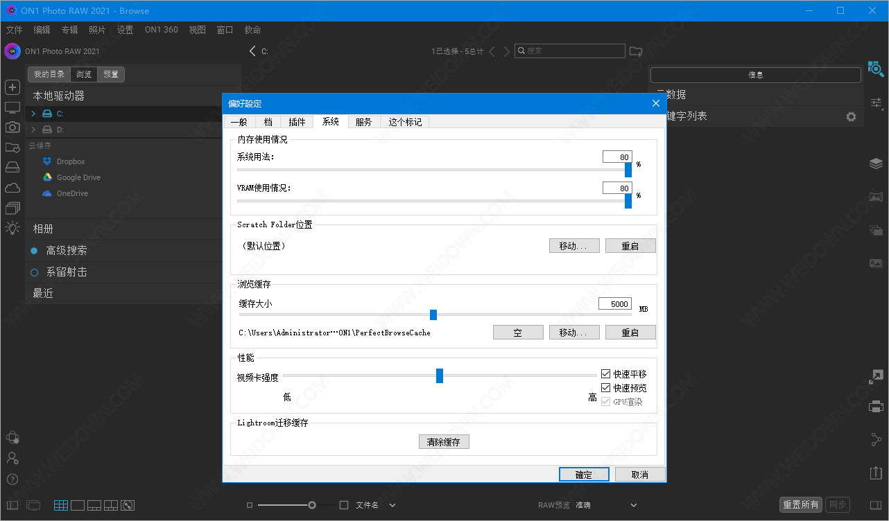Switch to compare view icon
The width and height of the screenshot is (889, 521).
(x=111, y=505)
